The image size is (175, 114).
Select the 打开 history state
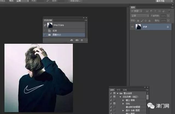pyautogui.click(x=55, y=31)
